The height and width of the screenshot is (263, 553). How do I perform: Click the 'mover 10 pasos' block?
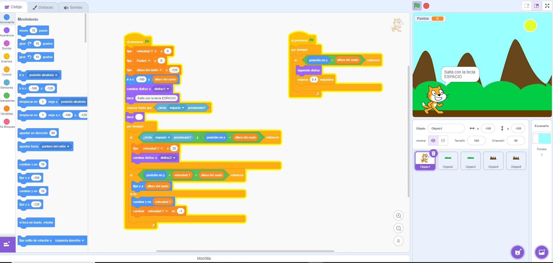(33, 30)
